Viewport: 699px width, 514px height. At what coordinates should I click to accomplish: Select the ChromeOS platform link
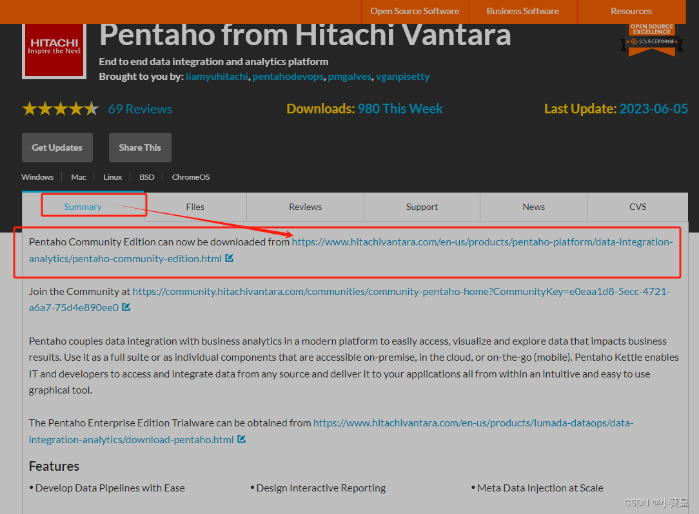(x=191, y=177)
